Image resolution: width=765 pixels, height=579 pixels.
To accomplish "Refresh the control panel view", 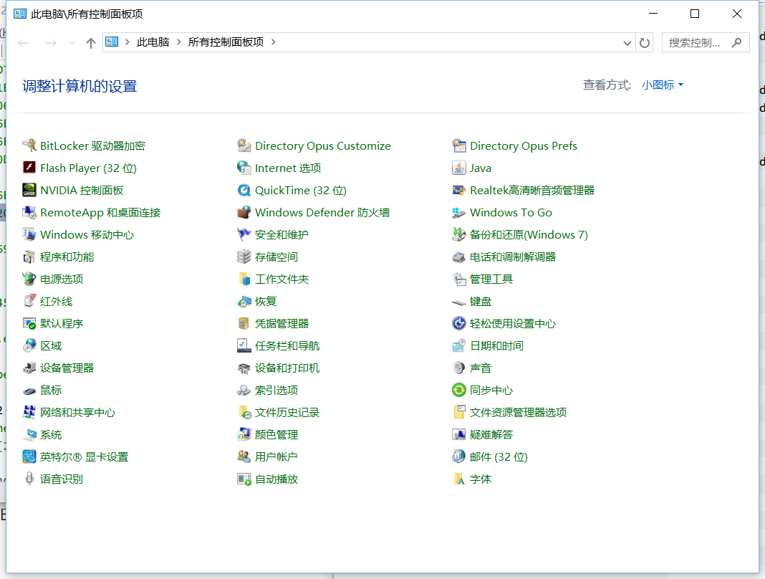I will click(x=644, y=42).
